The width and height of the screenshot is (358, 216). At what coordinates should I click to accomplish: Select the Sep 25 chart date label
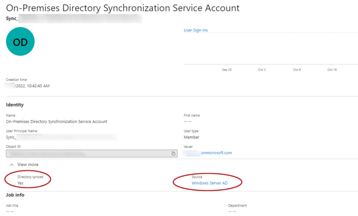click(x=227, y=70)
